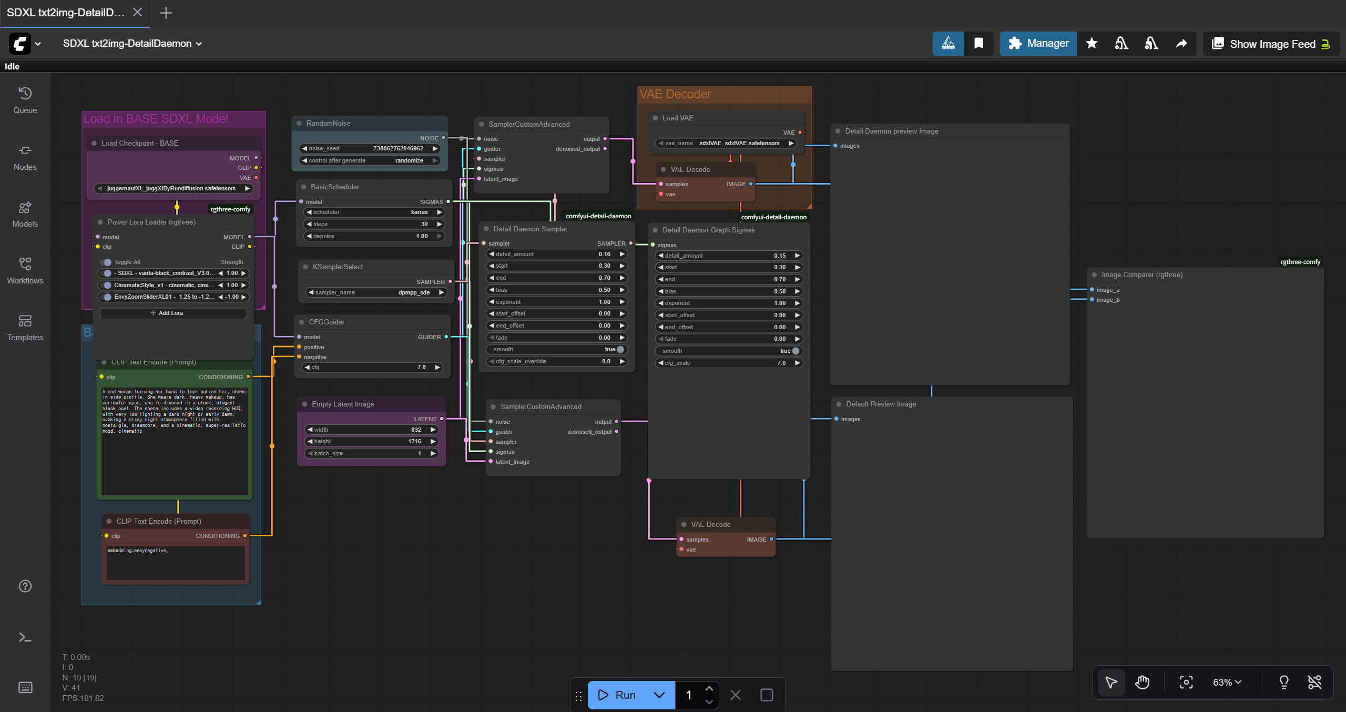Image resolution: width=1346 pixels, height=712 pixels.
Task: Open the SDXL txt2img-DetailDaemon workflow dropdown
Action: pos(198,44)
